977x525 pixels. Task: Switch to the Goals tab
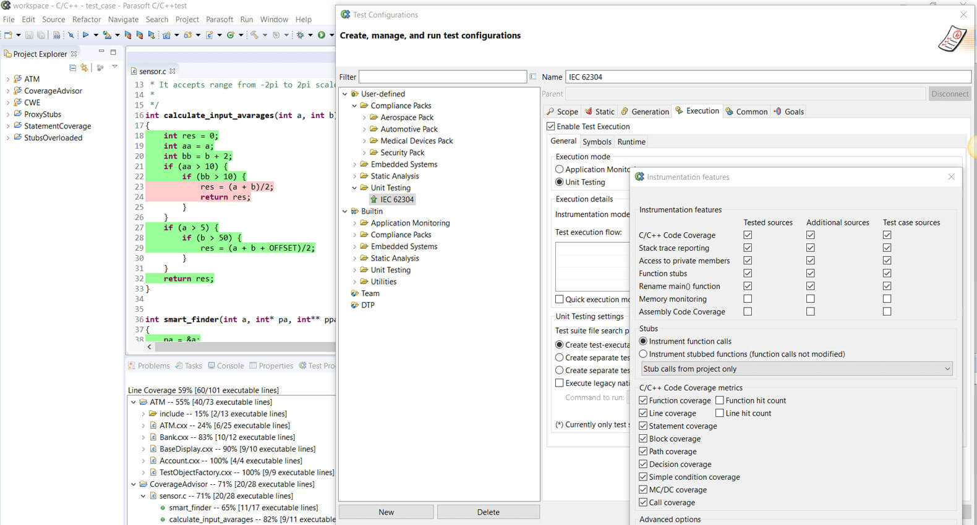click(x=789, y=112)
